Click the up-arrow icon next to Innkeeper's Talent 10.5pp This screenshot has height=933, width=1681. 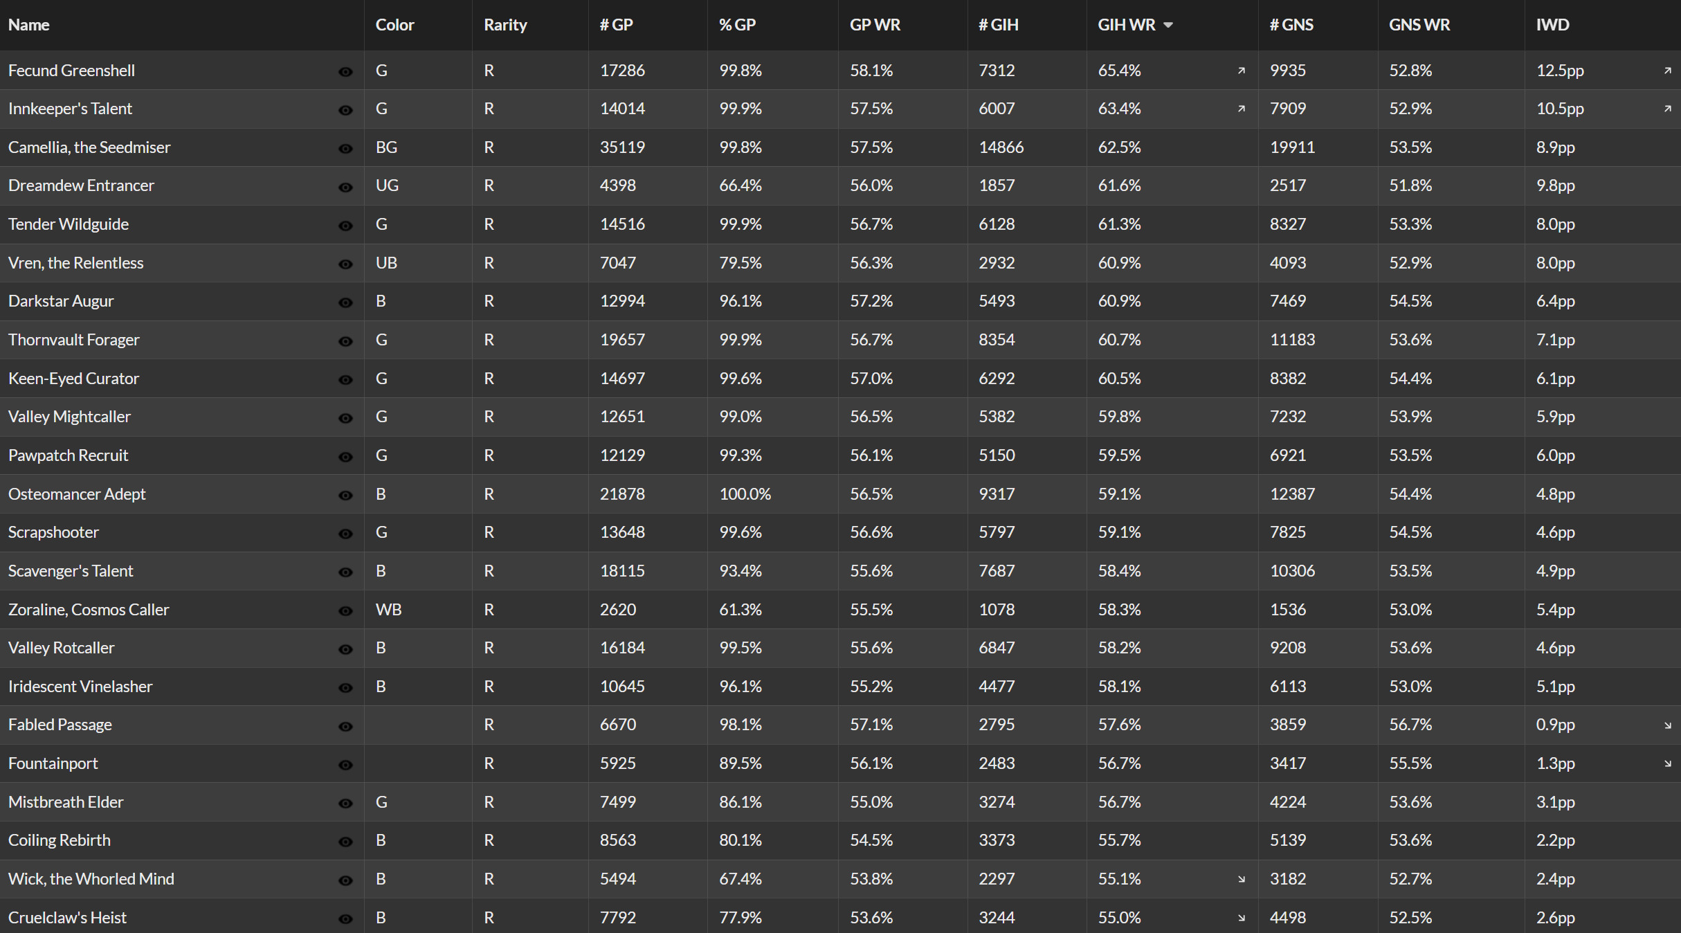pos(1668,109)
